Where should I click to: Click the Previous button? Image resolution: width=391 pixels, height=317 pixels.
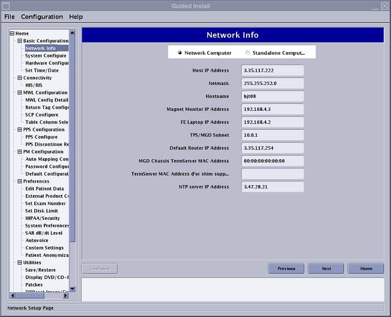point(286,268)
